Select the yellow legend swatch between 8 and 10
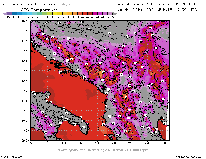206x159 pixels. click(55, 14)
